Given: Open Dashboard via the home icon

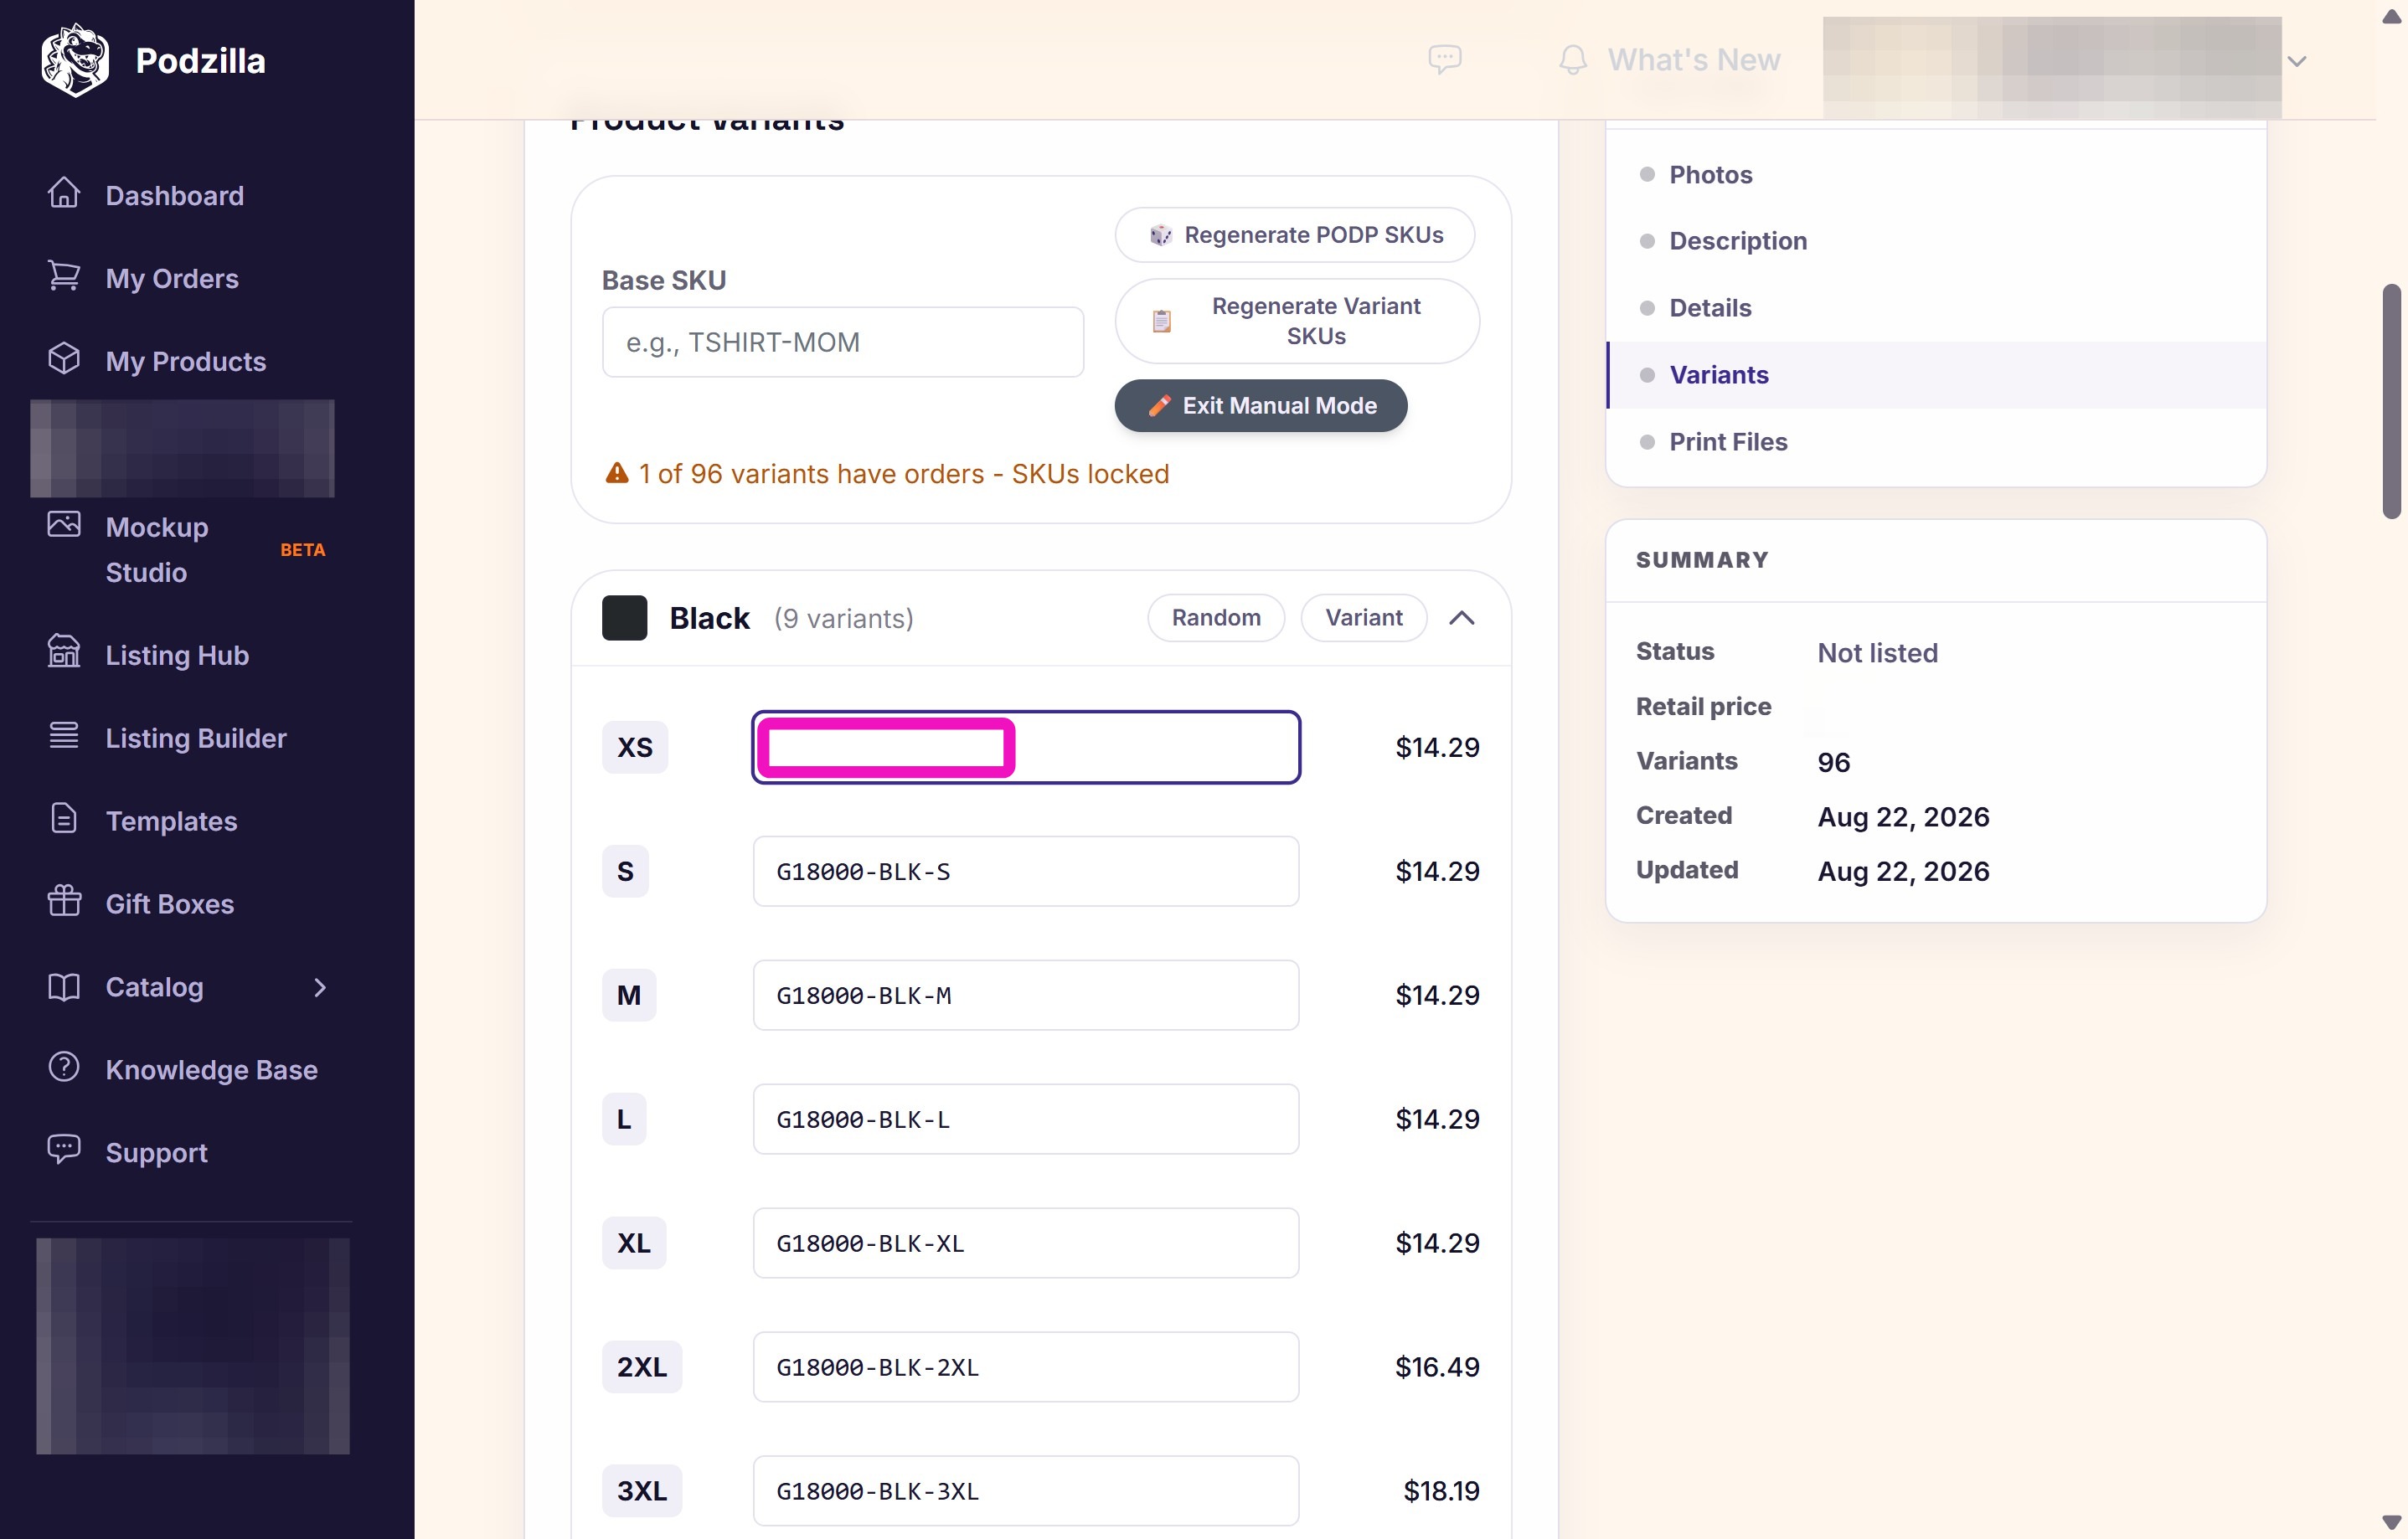Looking at the screenshot, I should tap(64, 193).
